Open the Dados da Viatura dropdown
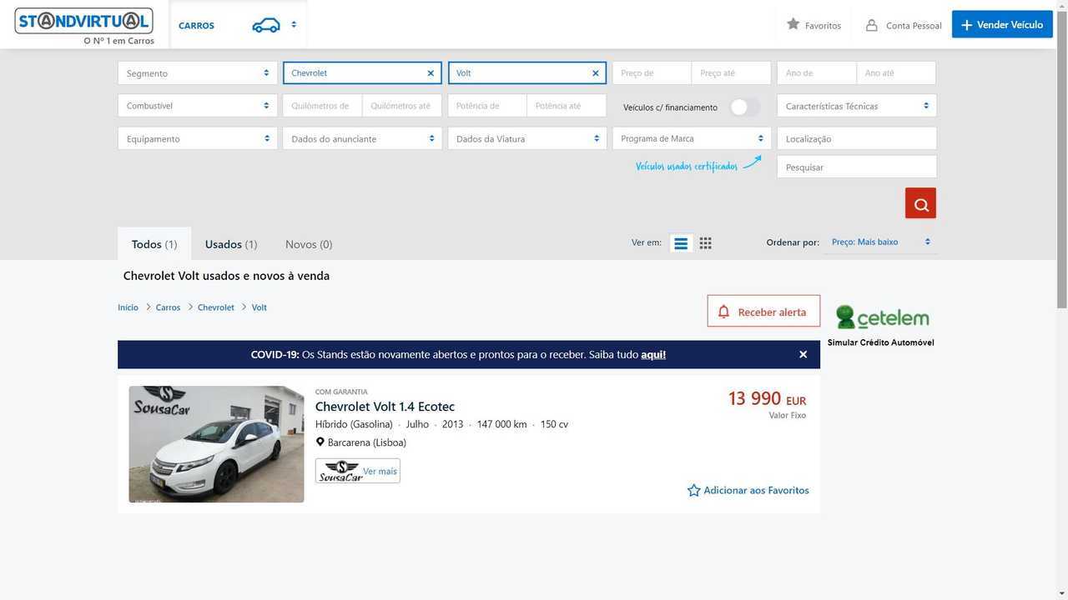This screenshot has height=600, width=1068. click(x=527, y=138)
